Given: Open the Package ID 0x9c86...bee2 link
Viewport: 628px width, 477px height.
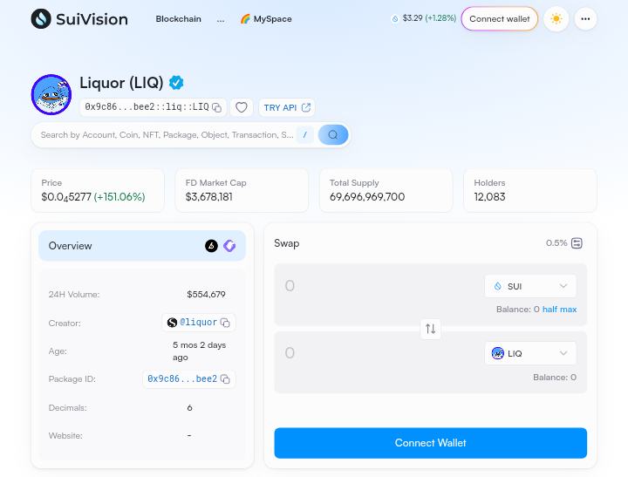Looking at the screenshot, I should click(182, 378).
